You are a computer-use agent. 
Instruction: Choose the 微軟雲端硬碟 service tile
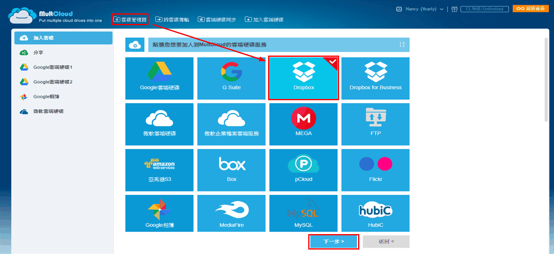(159, 124)
